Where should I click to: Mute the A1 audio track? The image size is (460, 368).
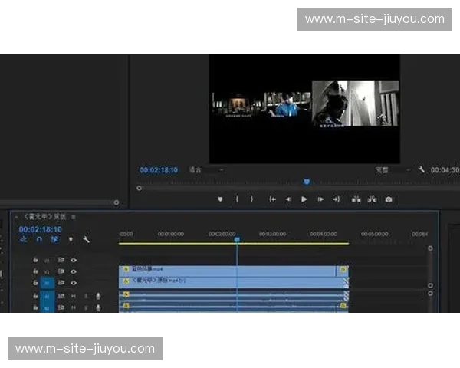tap(74, 295)
